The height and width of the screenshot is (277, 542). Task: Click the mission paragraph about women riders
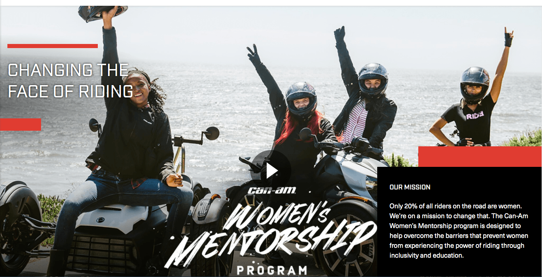pos(459,230)
